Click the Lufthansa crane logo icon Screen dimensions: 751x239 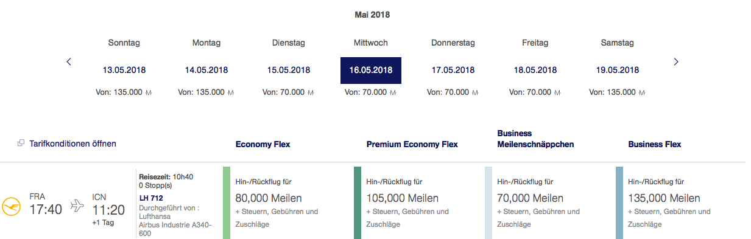tap(12, 206)
